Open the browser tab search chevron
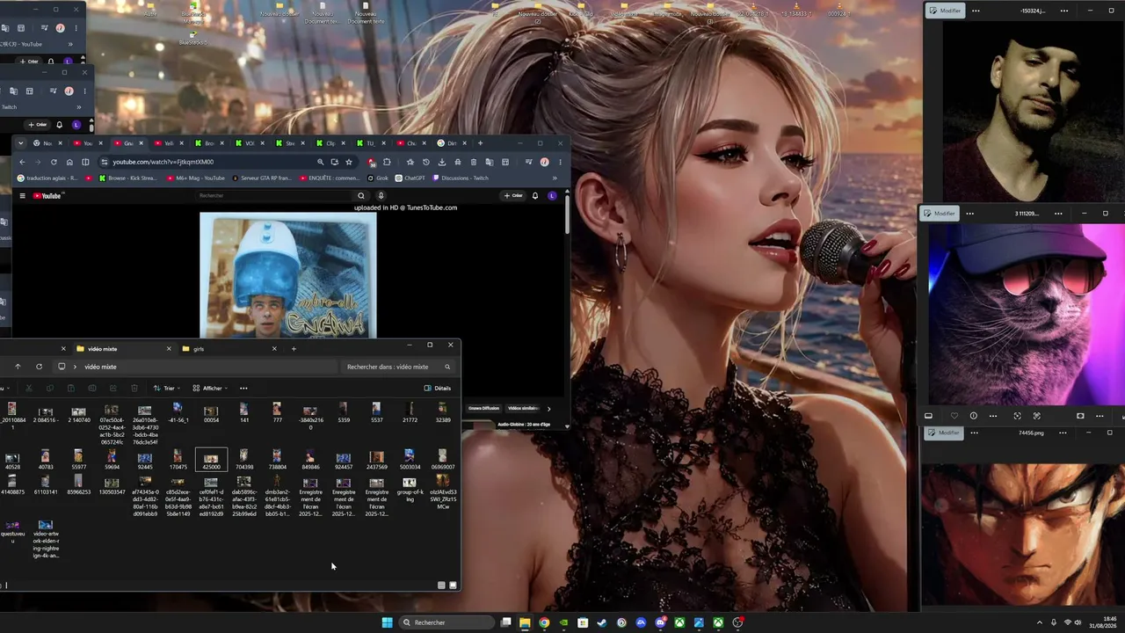1125x633 pixels. pos(20,143)
